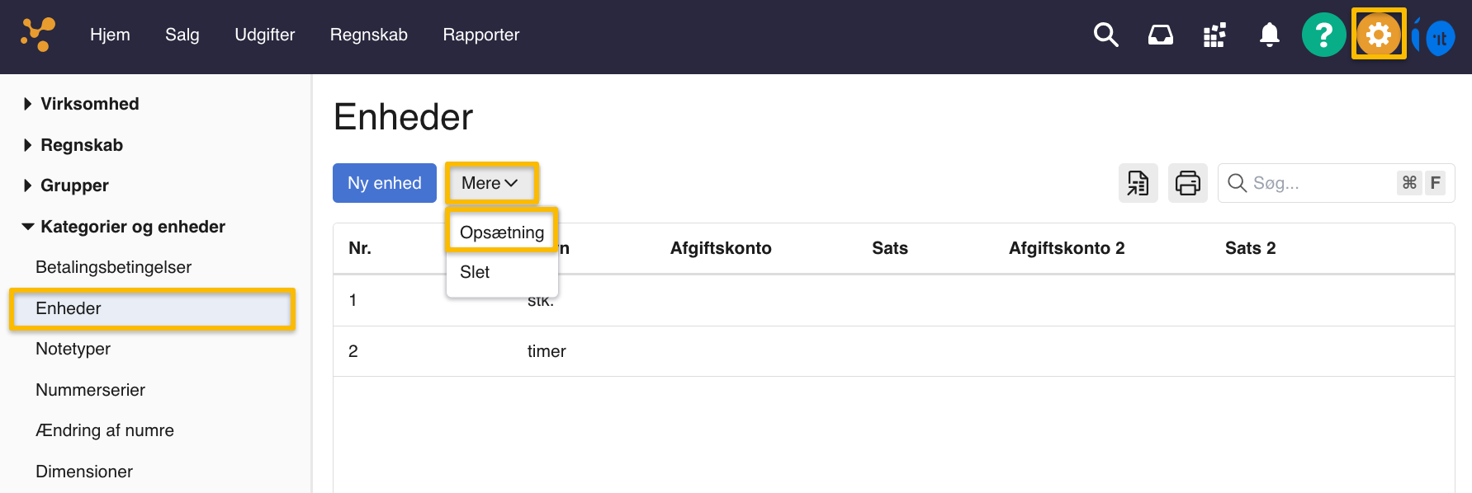Click the Ny enhed button
Image resolution: width=1472 pixels, height=493 pixels.
point(384,183)
